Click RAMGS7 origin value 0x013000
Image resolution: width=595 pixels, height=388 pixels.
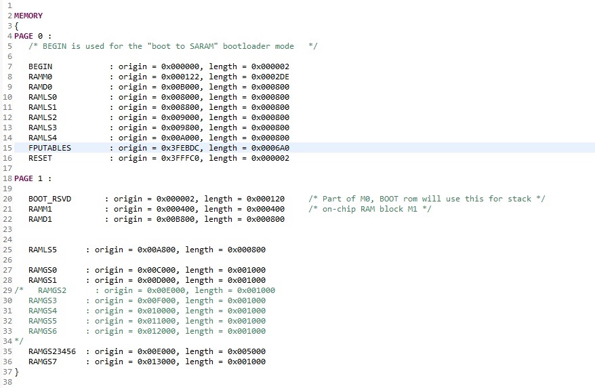157,362
